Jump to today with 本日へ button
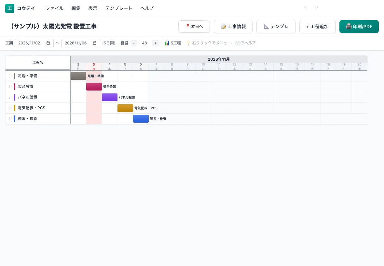384x266 pixels. (x=194, y=26)
